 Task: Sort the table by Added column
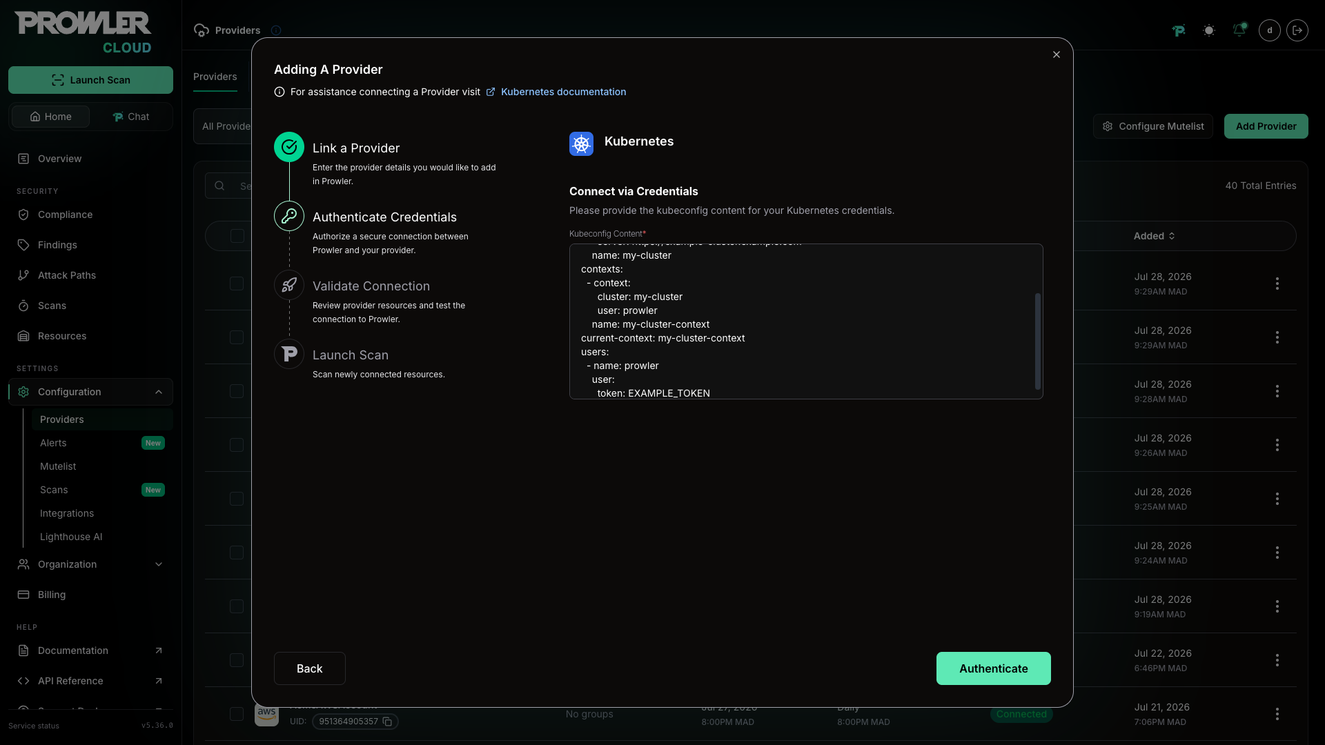point(1154,236)
